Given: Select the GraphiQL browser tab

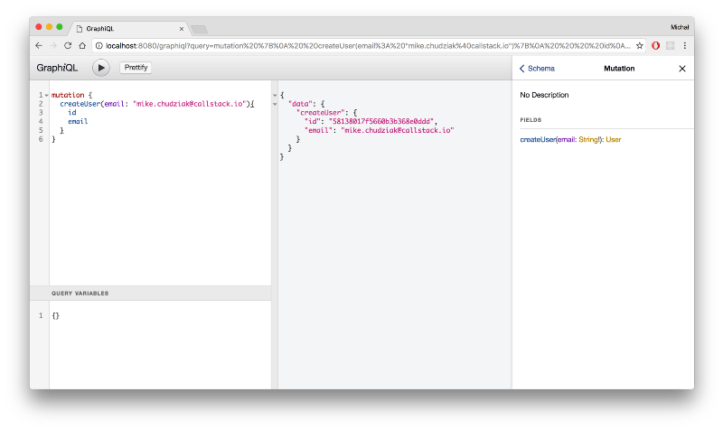Looking at the screenshot, I should click(x=129, y=29).
